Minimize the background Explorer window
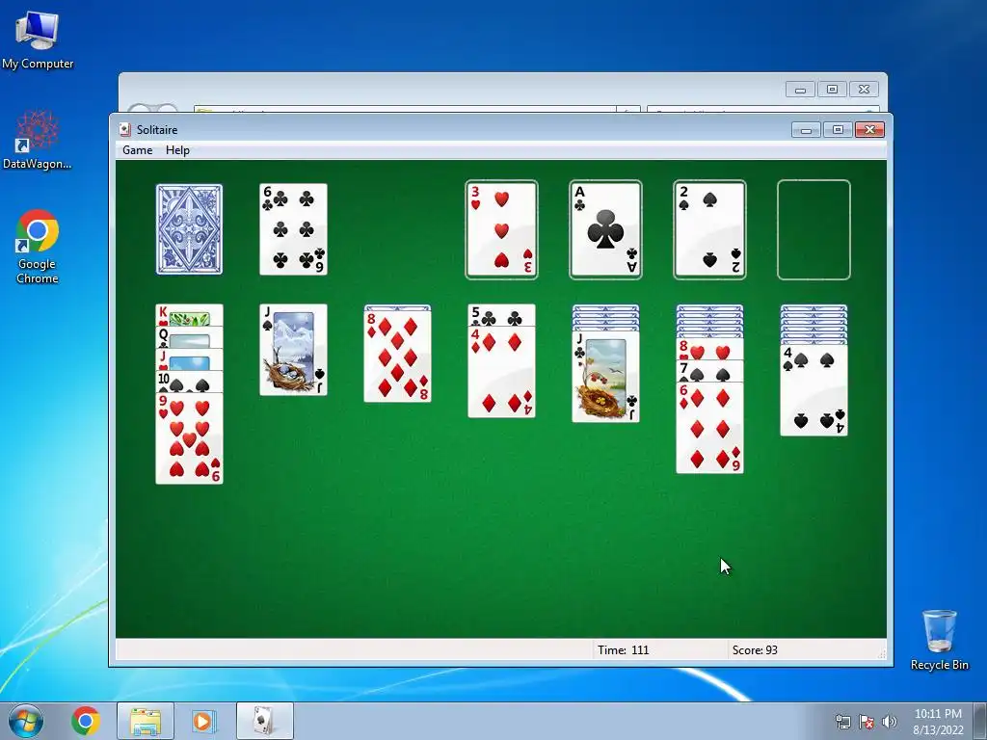The image size is (987, 740). click(800, 90)
